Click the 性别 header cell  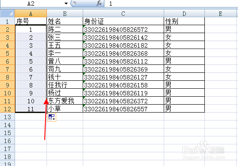[x=184, y=21]
